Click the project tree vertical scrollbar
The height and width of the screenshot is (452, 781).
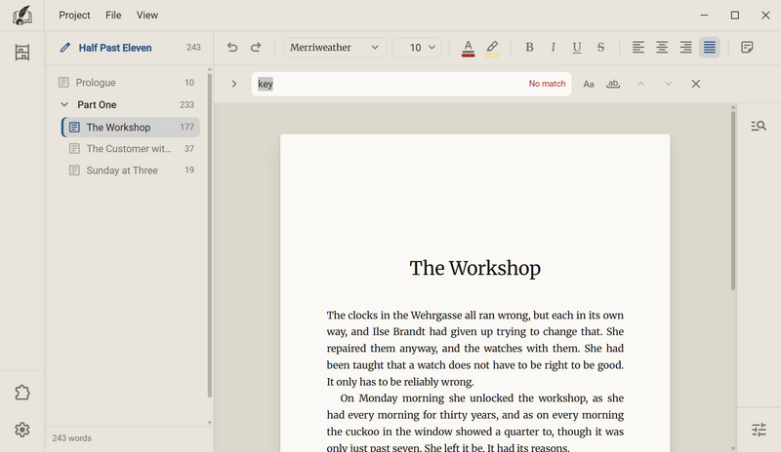(x=210, y=235)
